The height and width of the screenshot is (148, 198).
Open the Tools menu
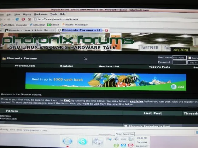[x=53, y=14]
